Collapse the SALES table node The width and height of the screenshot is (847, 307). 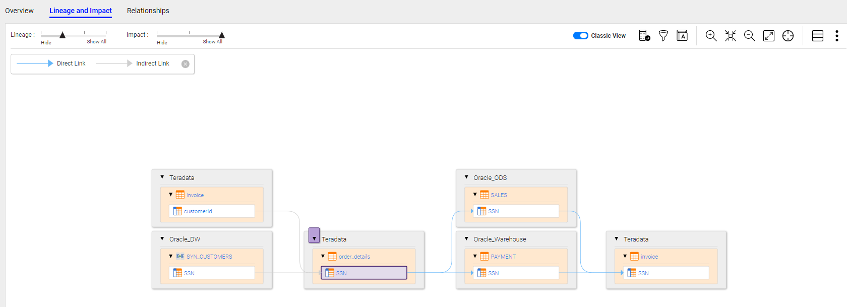coord(475,195)
